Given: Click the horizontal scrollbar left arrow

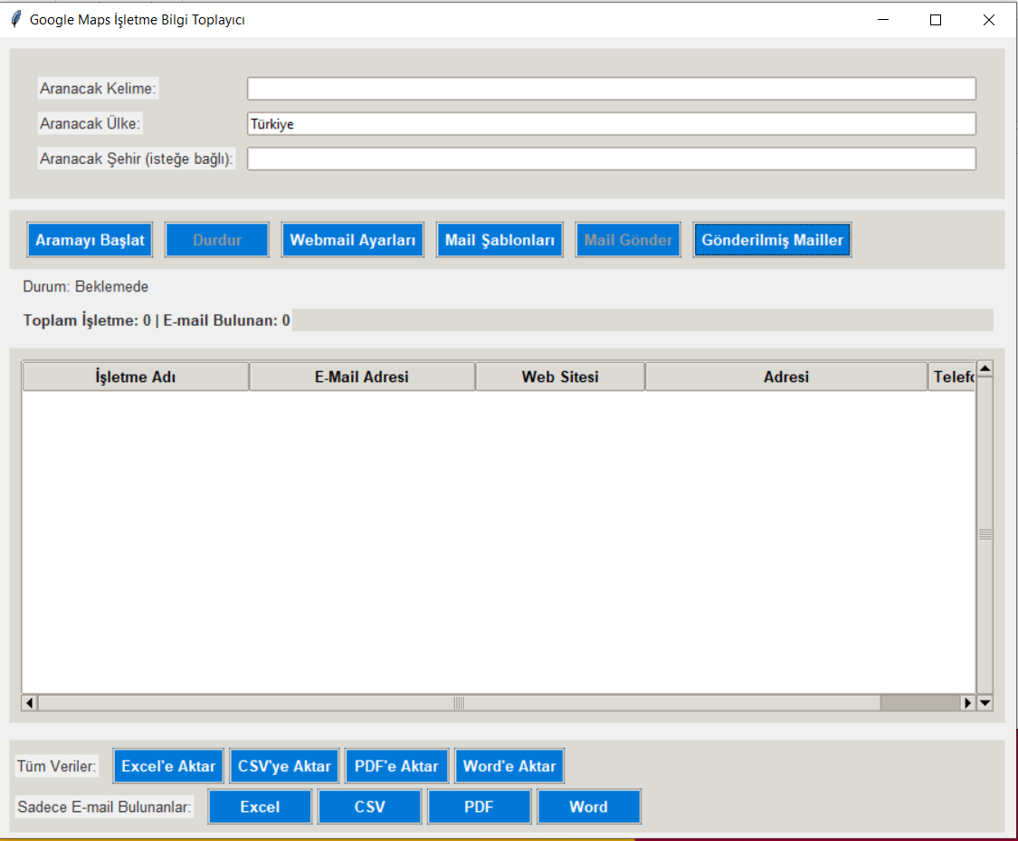Looking at the screenshot, I should pyautogui.click(x=29, y=702).
